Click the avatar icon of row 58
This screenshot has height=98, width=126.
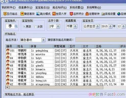pyautogui.click(x=8, y=80)
